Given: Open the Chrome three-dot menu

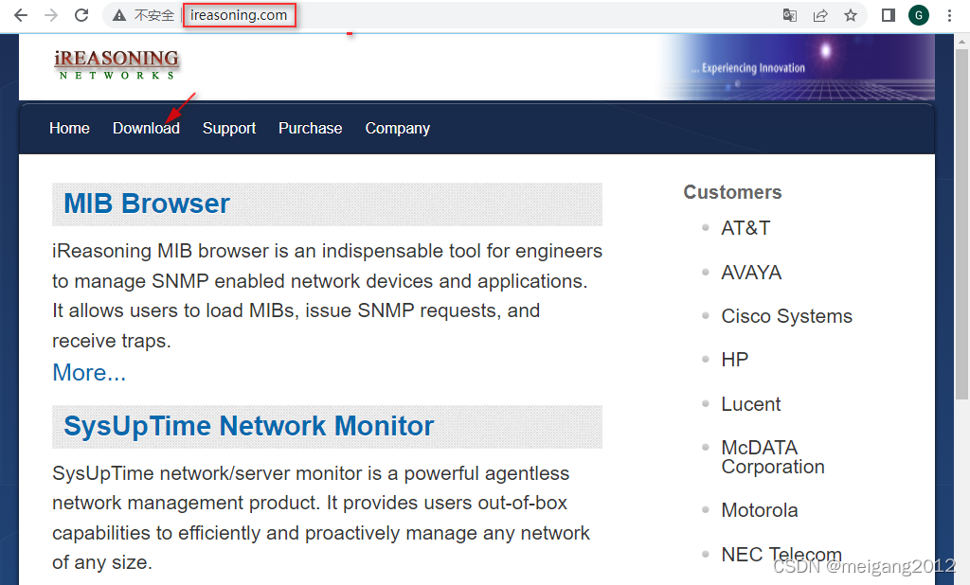Looking at the screenshot, I should 949,15.
